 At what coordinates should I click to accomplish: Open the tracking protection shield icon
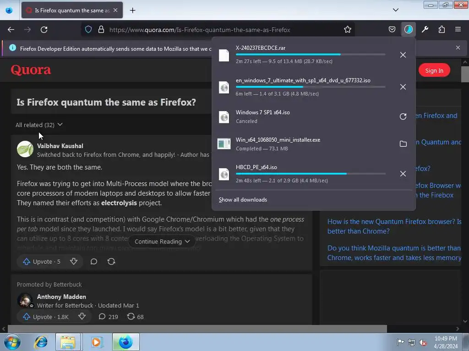(88, 30)
